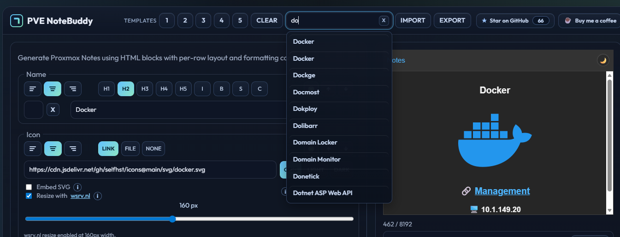Open Star on GitHub link
The width and height of the screenshot is (620, 237).
(x=515, y=21)
